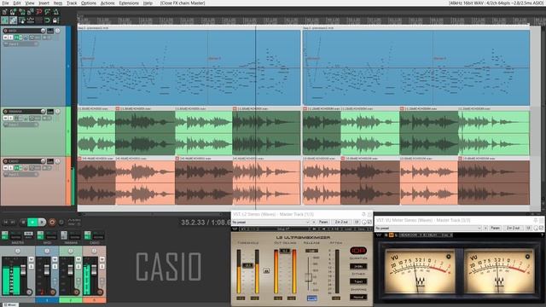Click the green Play button
546x307 pixels.
[x=32, y=222]
